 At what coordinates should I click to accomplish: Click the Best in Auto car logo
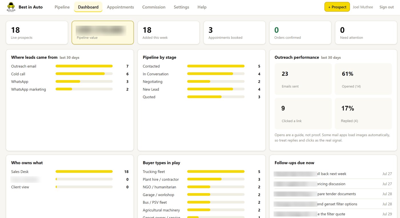pos(11,7)
